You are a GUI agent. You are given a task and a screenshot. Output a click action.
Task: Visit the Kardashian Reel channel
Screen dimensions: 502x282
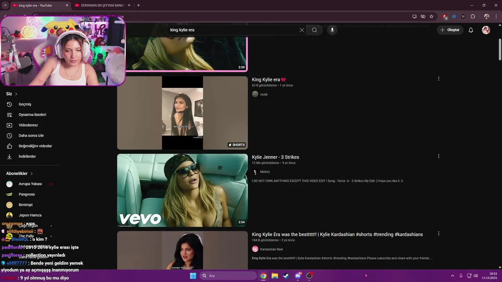click(x=271, y=249)
